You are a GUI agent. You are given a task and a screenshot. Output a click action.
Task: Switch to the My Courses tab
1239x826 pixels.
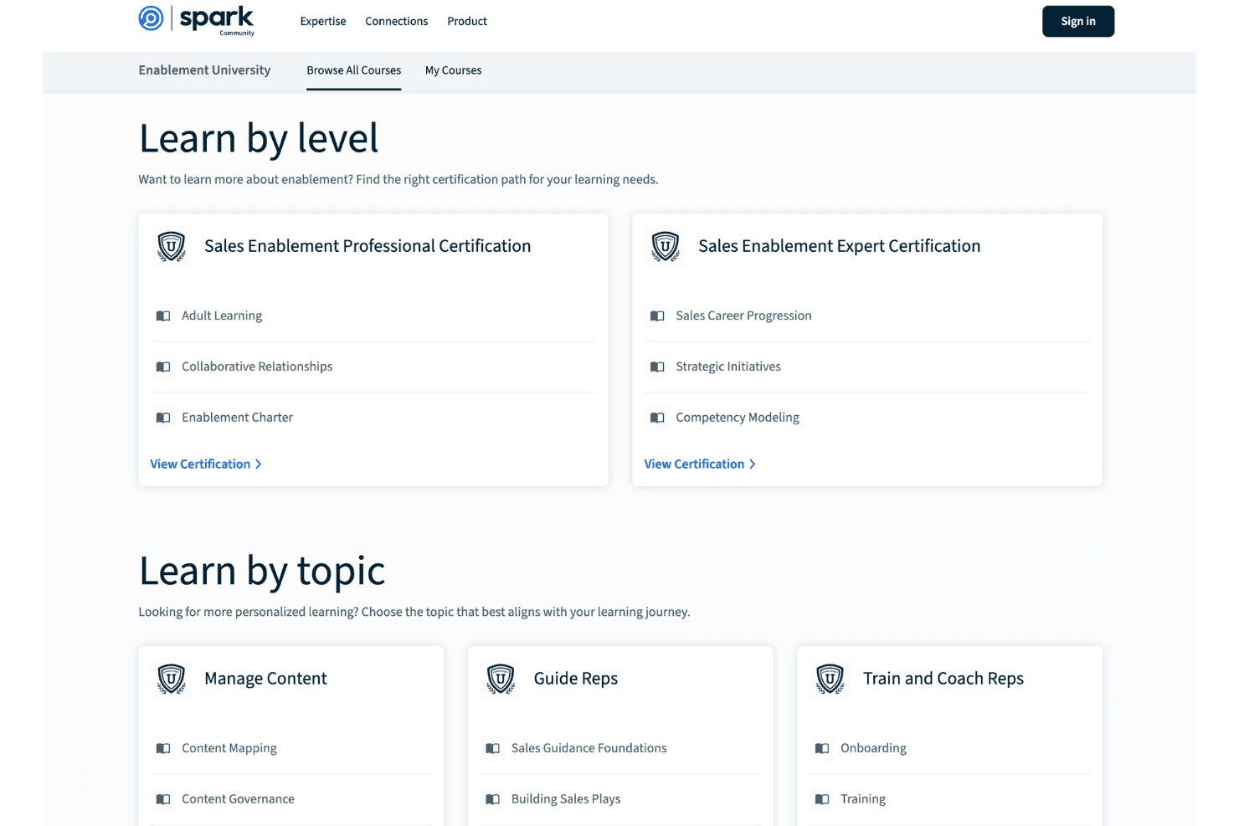(x=454, y=70)
